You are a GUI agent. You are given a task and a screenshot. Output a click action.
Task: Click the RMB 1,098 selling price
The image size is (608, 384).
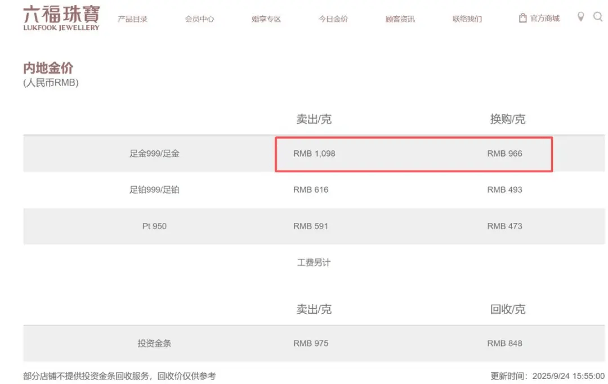click(x=314, y=153)
